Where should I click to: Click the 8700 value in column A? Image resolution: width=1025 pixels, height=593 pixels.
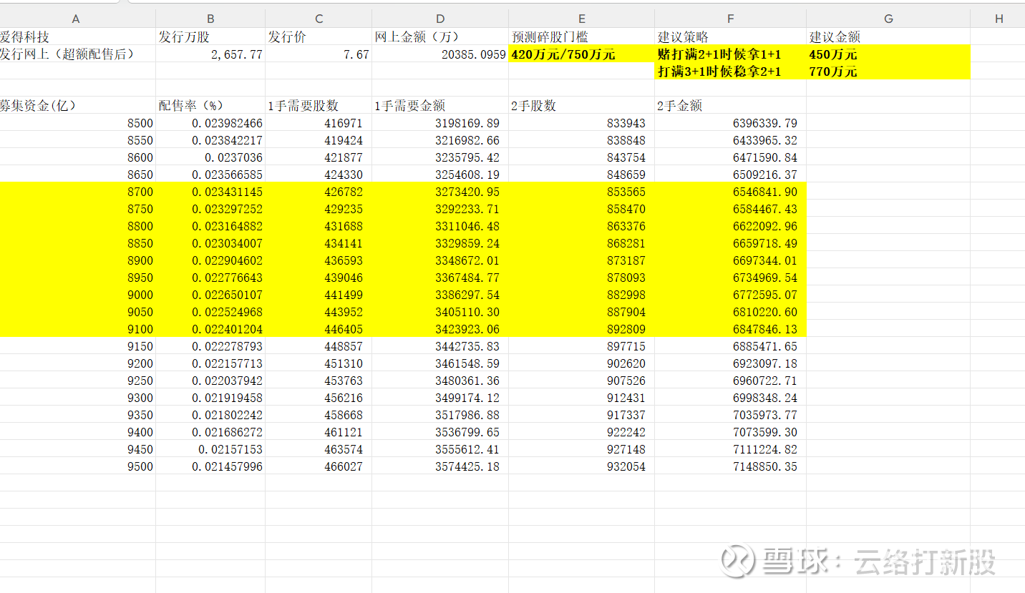click(x=77, y=192)
